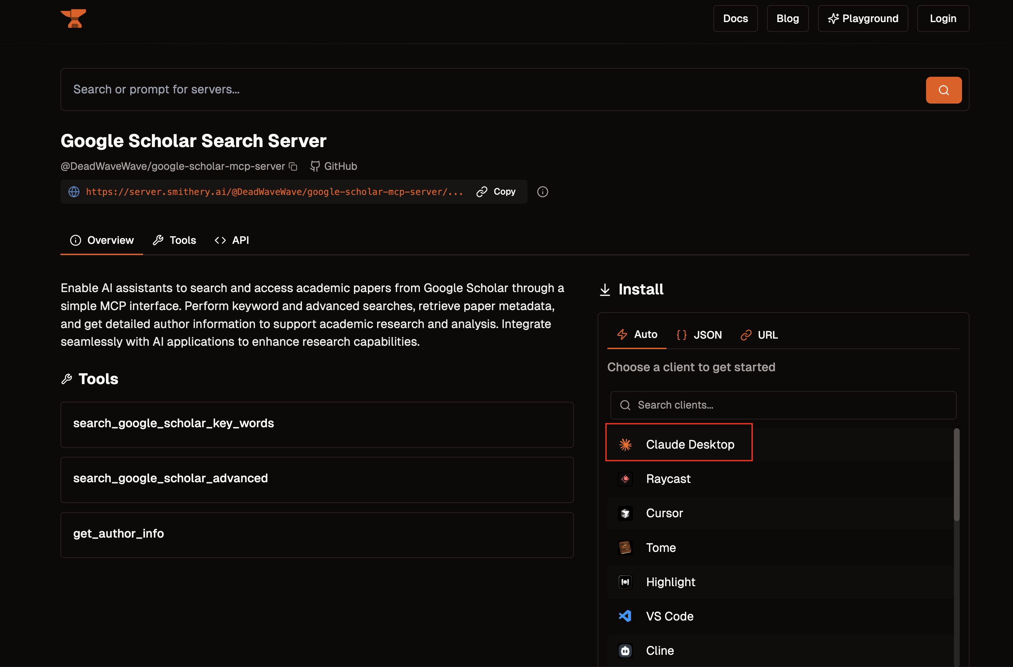Click the VS Code logo icon
This screenshot has width=1013, height=667.
pos(625,616)
